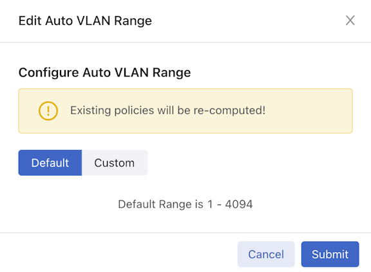This screenshot has width=371, height=272.
Task: Click the 'Edit Auto VLAN Range' dialog title
Action: (x=85, y=21)
